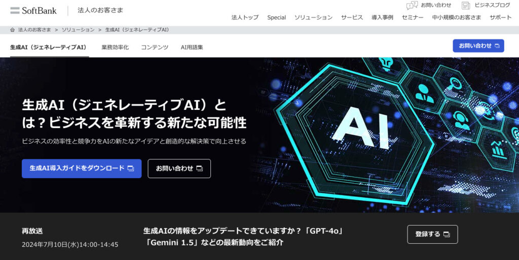This screenshot has height=260, width=519.
Task: Switch to the 業務効率化 tab
Action: tap(115, 47)
